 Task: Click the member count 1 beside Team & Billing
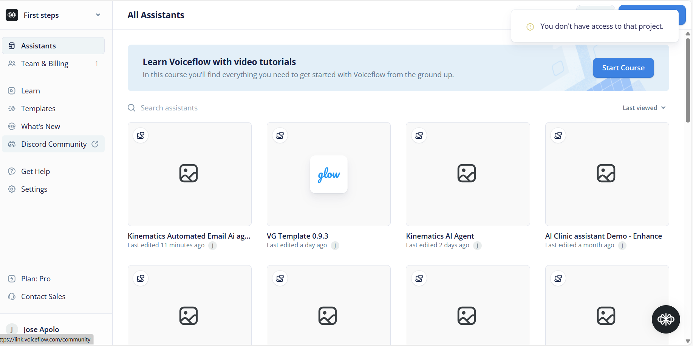pos(97,64)
